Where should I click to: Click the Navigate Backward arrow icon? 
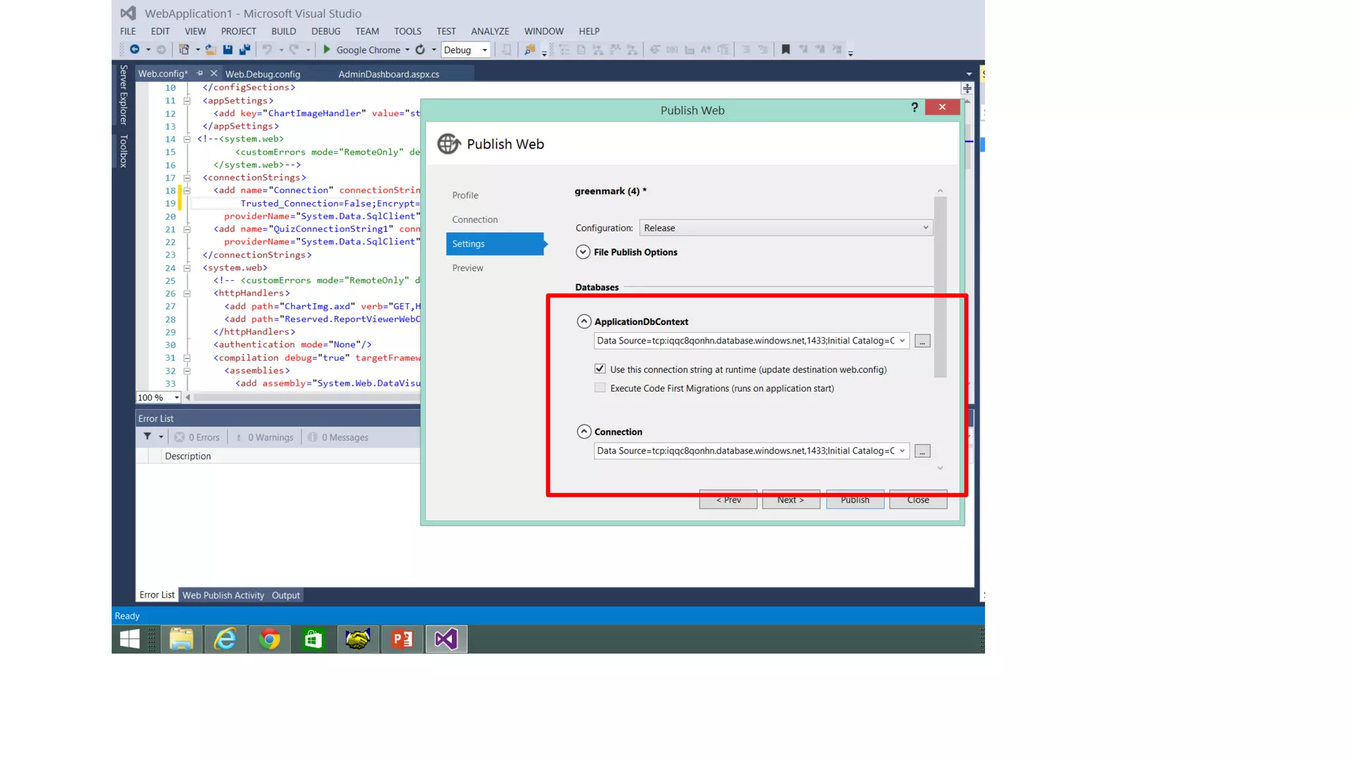pyautogui.click(x=135, y=50)
